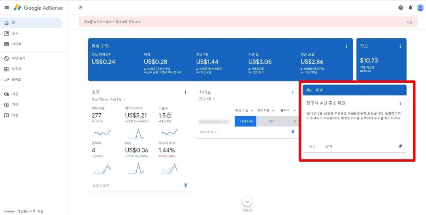Open 최근 7일 vs. 이전 7일 dropdown
Screen dimensions: 426x215
pos(108,100)
